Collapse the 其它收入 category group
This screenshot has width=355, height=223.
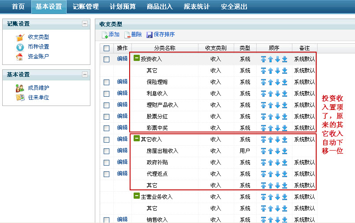137,138
